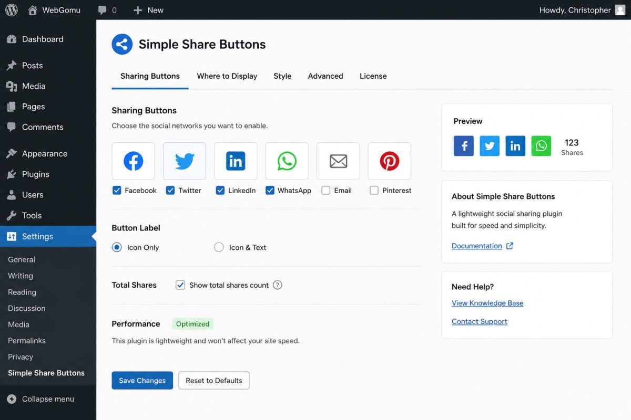Toggle Show total shares count checkbox
Image resolution: width=631 pixels, height=420 pixels.
(180, 285)
